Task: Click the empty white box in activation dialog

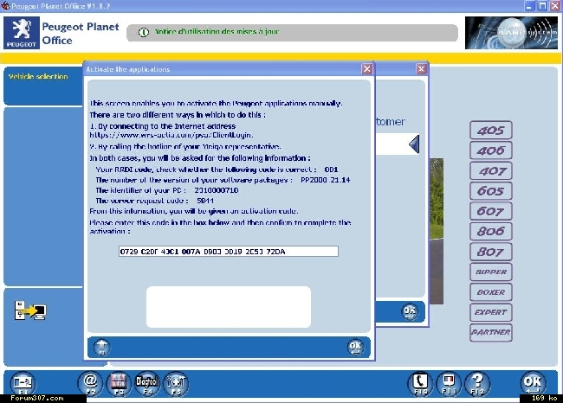Action: (x=229, y=306)
